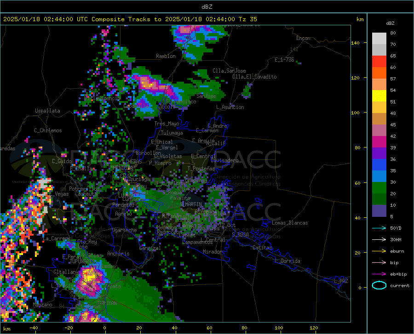Select the red 60-65 dBZ band

click(x=379, y=62)
